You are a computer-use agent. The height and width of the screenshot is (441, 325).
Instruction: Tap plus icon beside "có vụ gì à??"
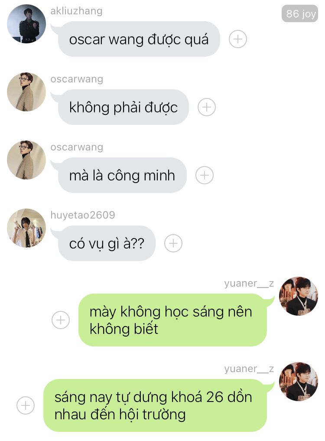[173, 243]
